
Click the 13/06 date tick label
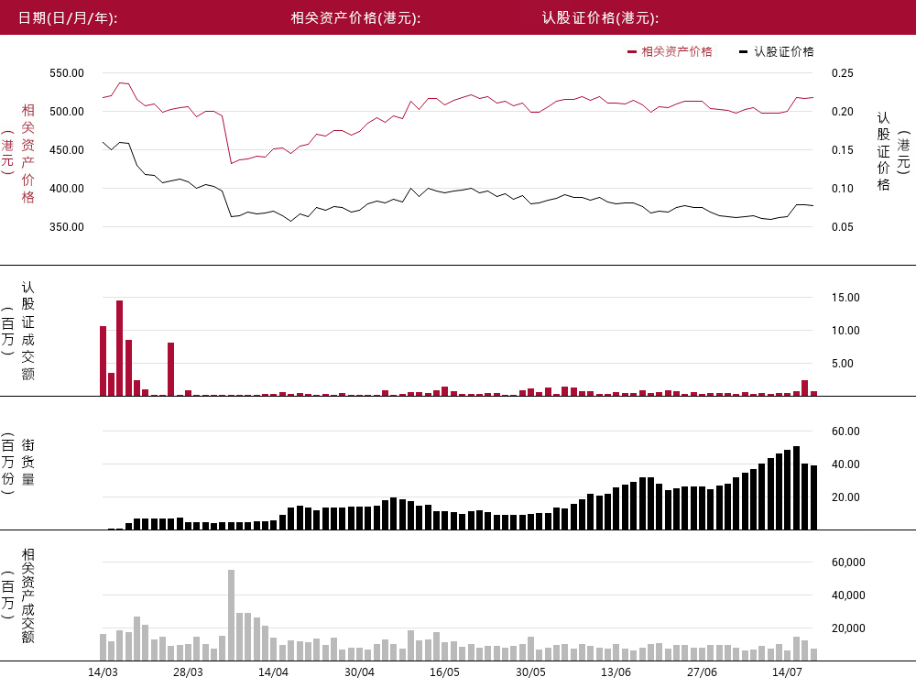[x=616, y=672]
